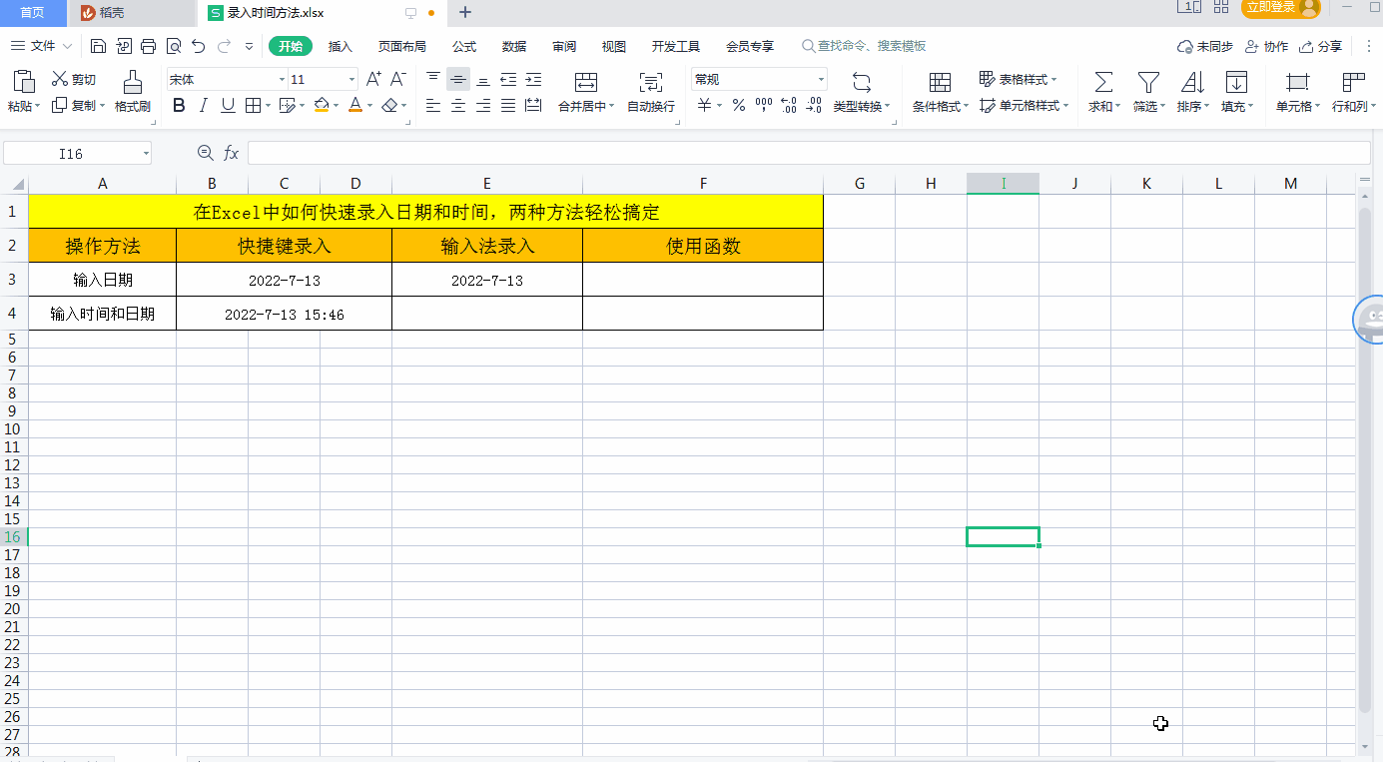Click Insert Function fx icon
The width and height of the screenshot is (1383, 762).
click(x=231, y=153)
